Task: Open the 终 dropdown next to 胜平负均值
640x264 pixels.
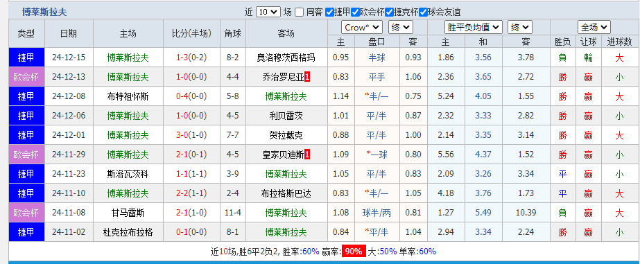Action: (520, 27)
